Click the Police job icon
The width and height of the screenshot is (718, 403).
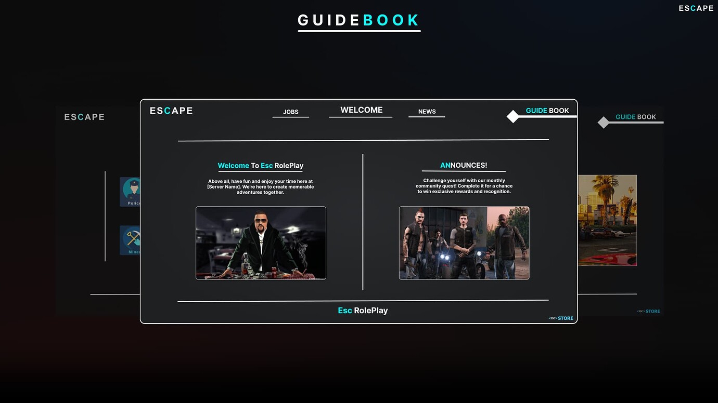coord(130,191)
